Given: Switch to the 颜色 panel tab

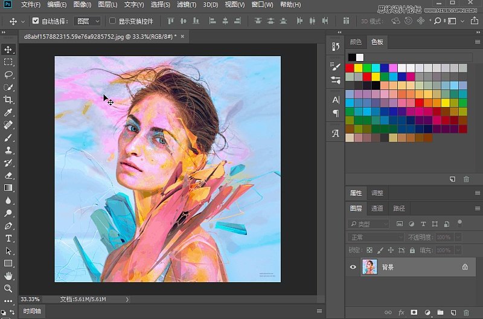Looking at the screenshot, I should click(356, 42).
